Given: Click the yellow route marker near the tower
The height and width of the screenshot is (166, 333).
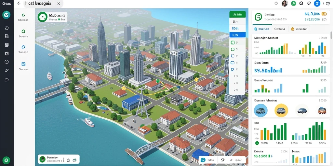Looking at the screenshot, I should [124, 88].
